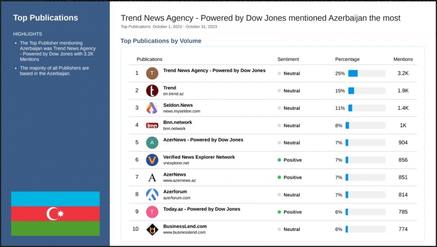
Task: Click the Azerbaijan flag image
Action: point(55,213)
